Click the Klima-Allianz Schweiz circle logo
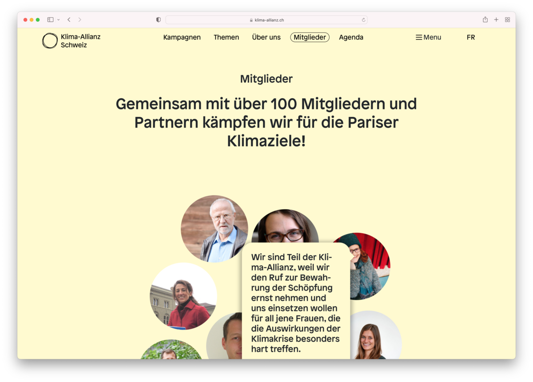 pos(50,41)
